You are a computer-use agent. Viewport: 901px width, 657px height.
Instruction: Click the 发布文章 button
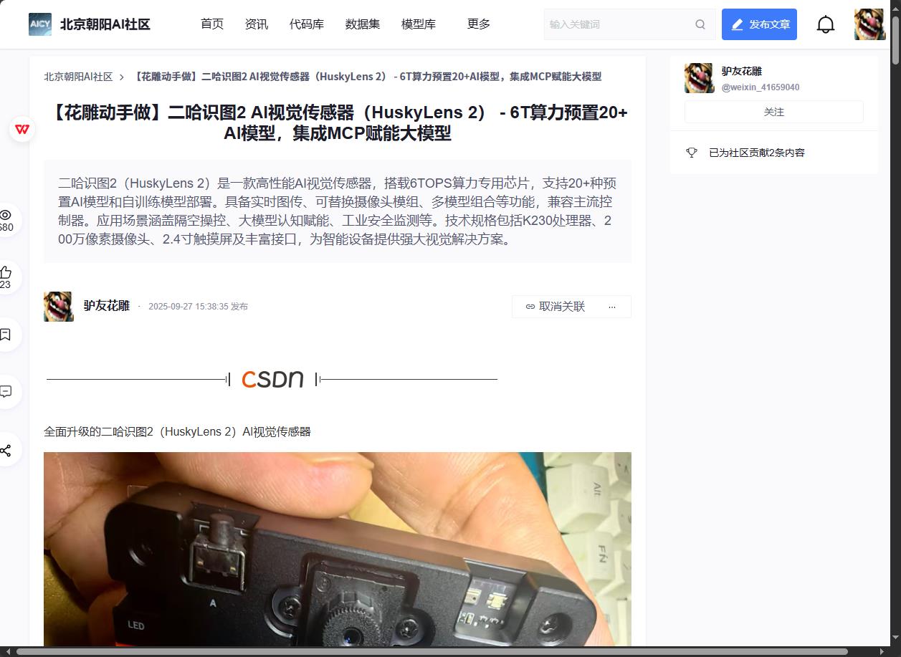tap(759, 24)
